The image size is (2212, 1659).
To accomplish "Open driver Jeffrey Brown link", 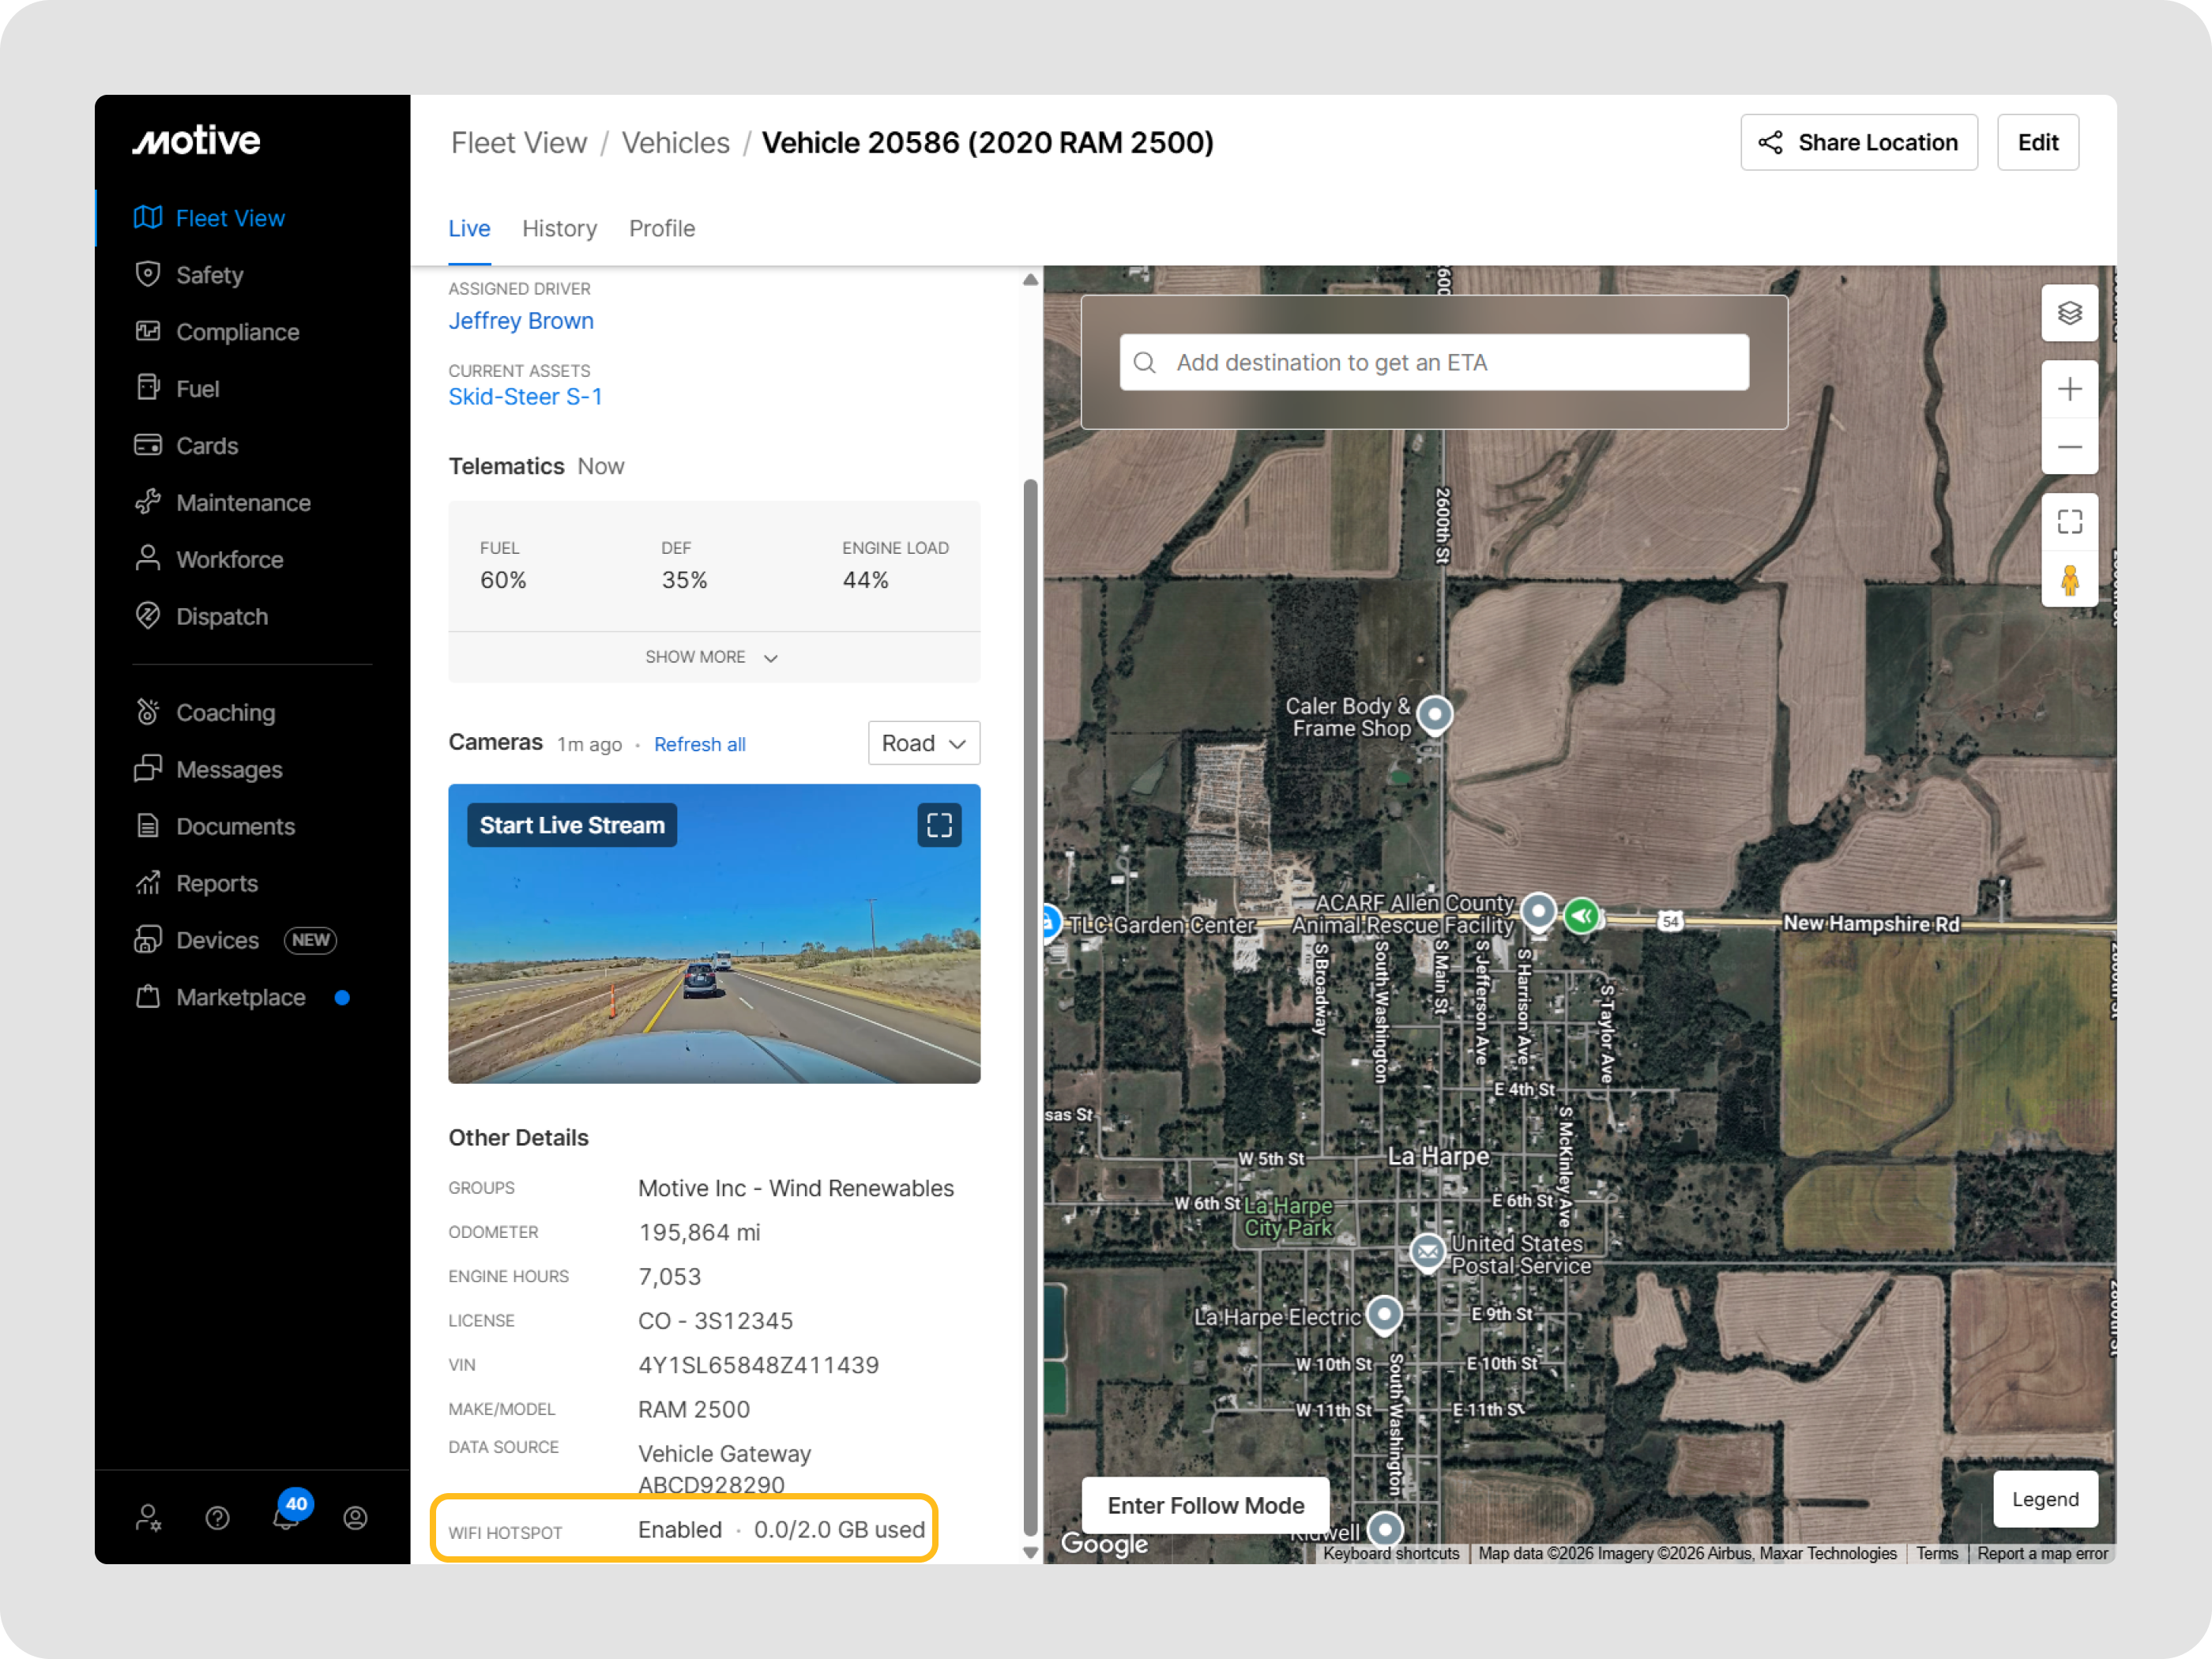I will [520, 321].
